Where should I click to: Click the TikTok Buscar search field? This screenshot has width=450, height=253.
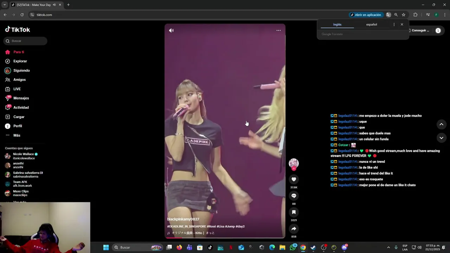click(25, 41)
